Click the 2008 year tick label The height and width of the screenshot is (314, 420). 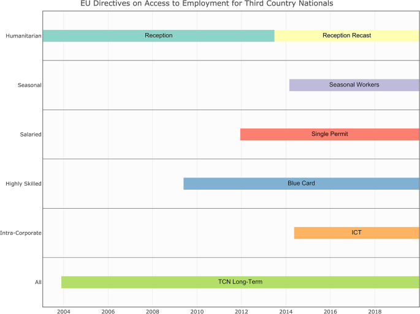coord(153,312)
